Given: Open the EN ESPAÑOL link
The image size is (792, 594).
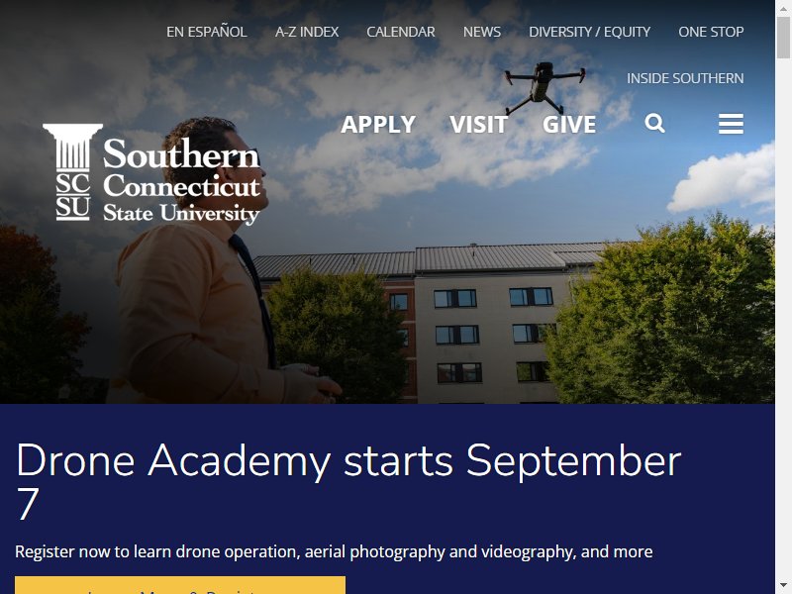Looking at the screenshot, I should click(207, 32).
